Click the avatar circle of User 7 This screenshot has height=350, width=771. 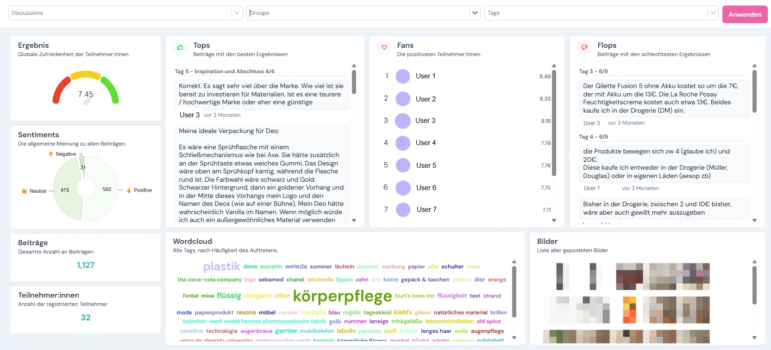pyautogui.click(x=403, y=210)
